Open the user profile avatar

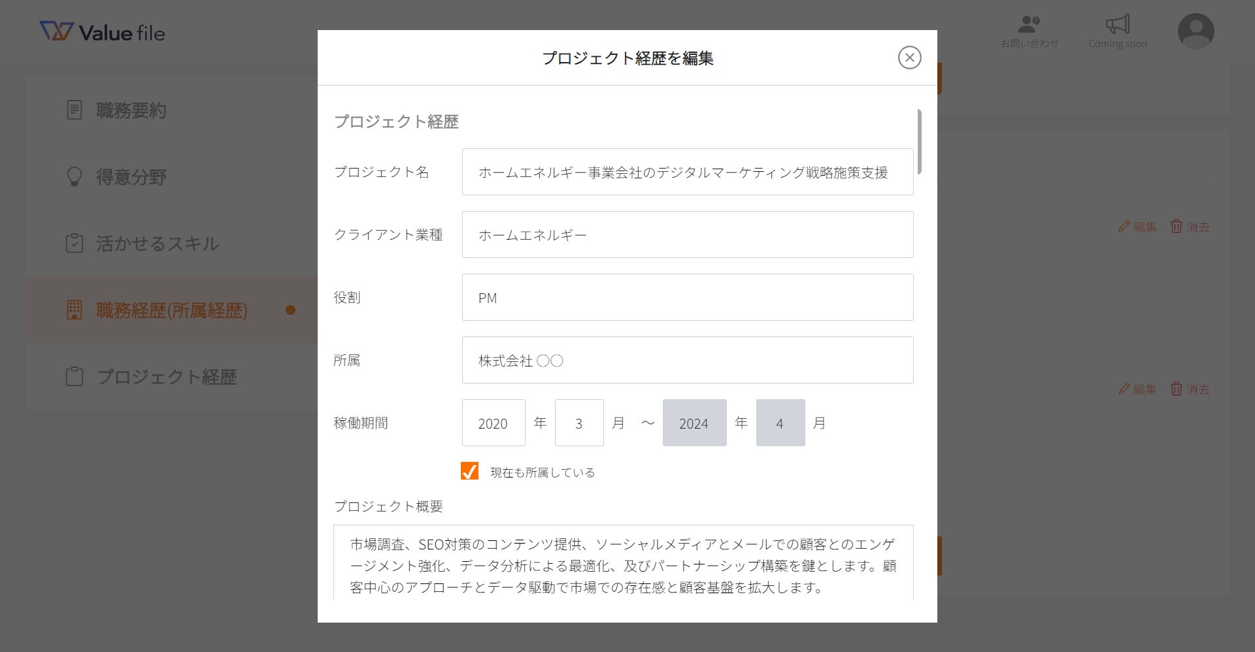(x=1196, y=31)
